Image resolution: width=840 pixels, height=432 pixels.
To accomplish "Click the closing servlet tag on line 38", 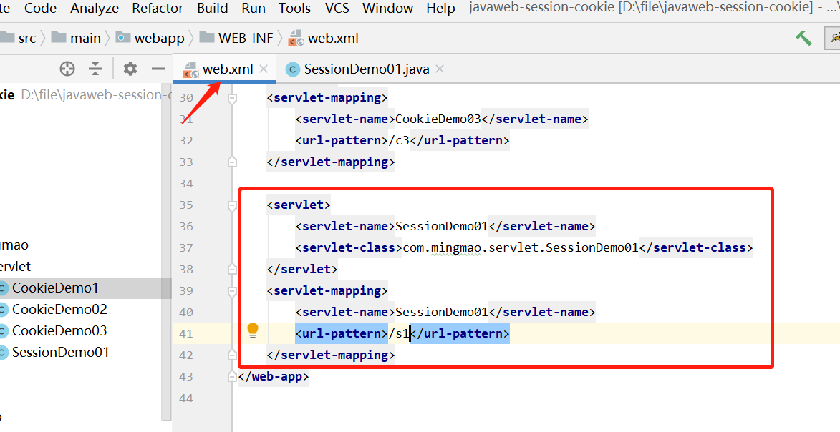I will tap(302, 269).
